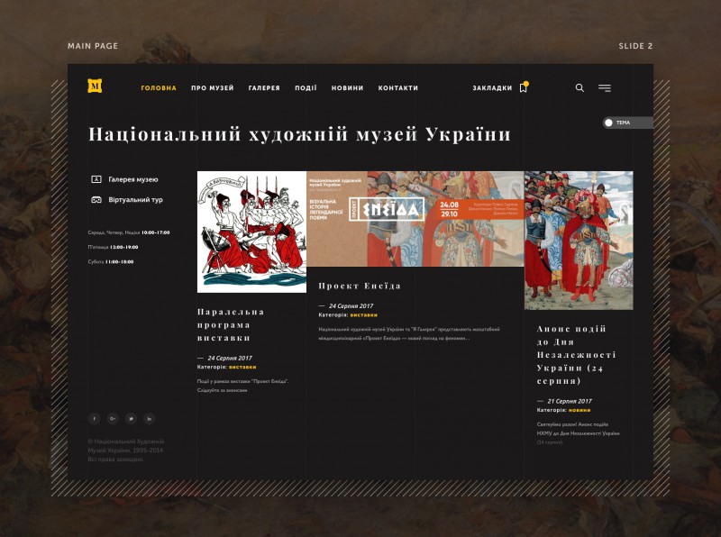Select the Головна menu item
This screenshot has width=721, height=537.
(x=159, y=87)
